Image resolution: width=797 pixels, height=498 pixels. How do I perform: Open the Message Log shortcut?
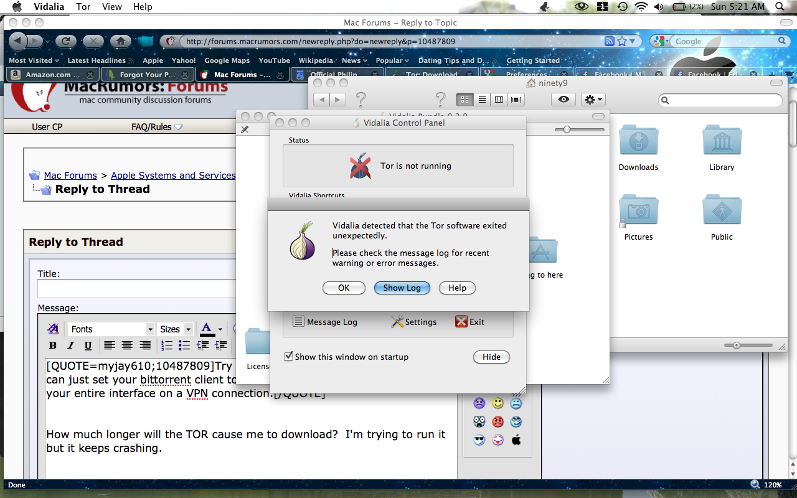click(x=325, y=322)
